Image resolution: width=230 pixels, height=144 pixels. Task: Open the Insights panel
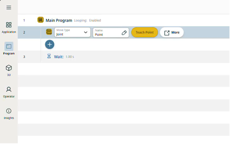(x=9, y=113)
